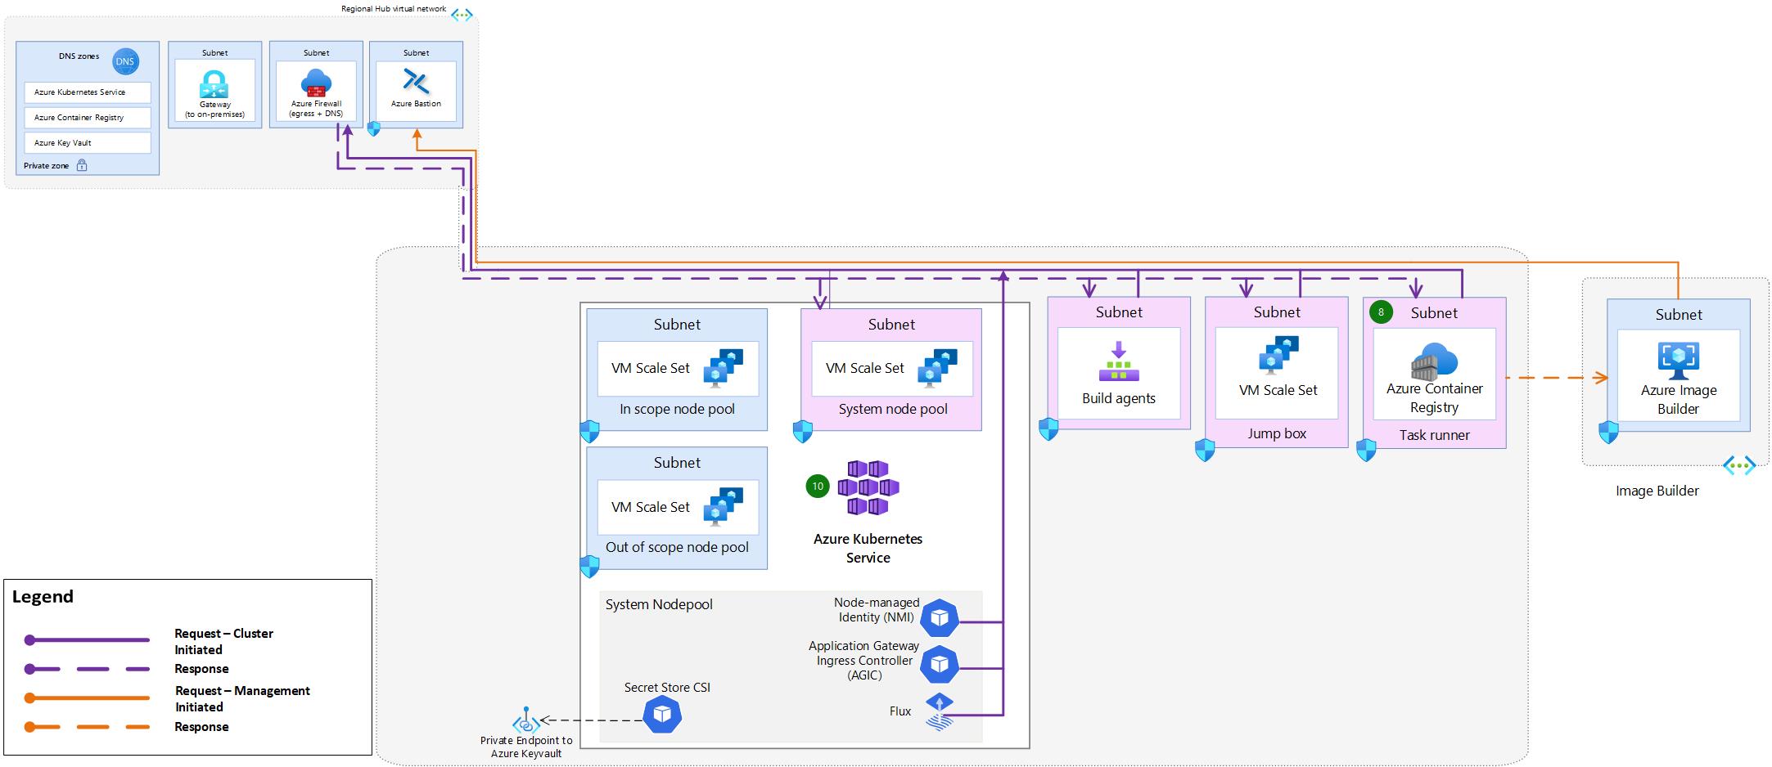1772x767 pixels.
Task: Select the Azure Container Registry DNS zone entry
Action: coord(88,118)
